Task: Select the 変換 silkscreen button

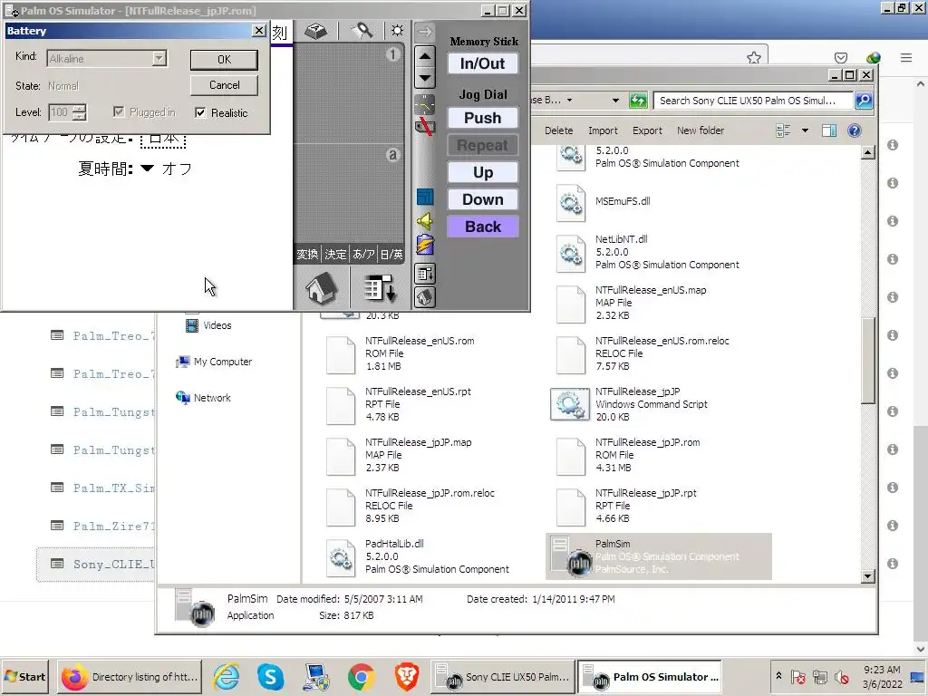Action: [x=307, y=255]
